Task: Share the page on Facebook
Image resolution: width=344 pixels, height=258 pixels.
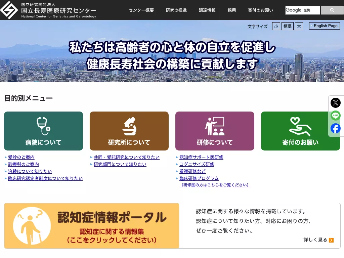Action: (336, 128)
